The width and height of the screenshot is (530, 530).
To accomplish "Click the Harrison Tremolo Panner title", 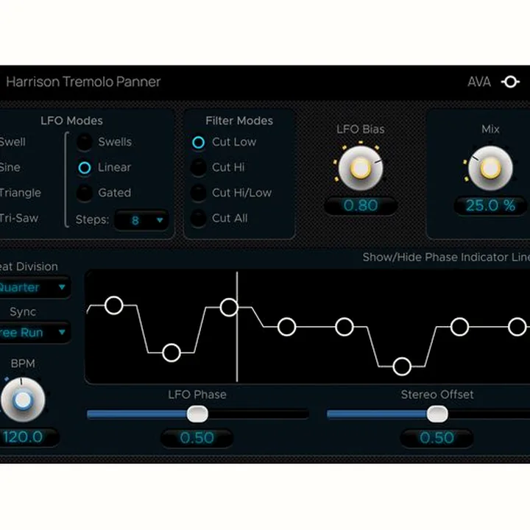I will click(x=83, y=82).
